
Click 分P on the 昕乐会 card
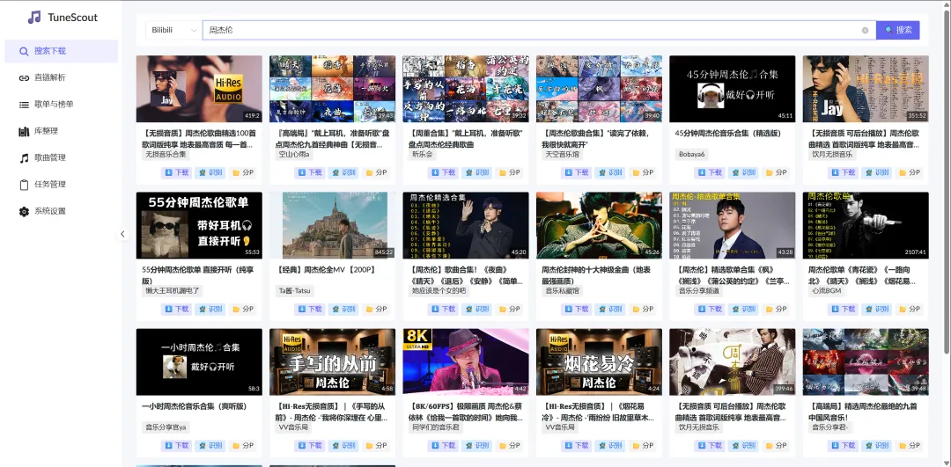[x=510, y=172]
